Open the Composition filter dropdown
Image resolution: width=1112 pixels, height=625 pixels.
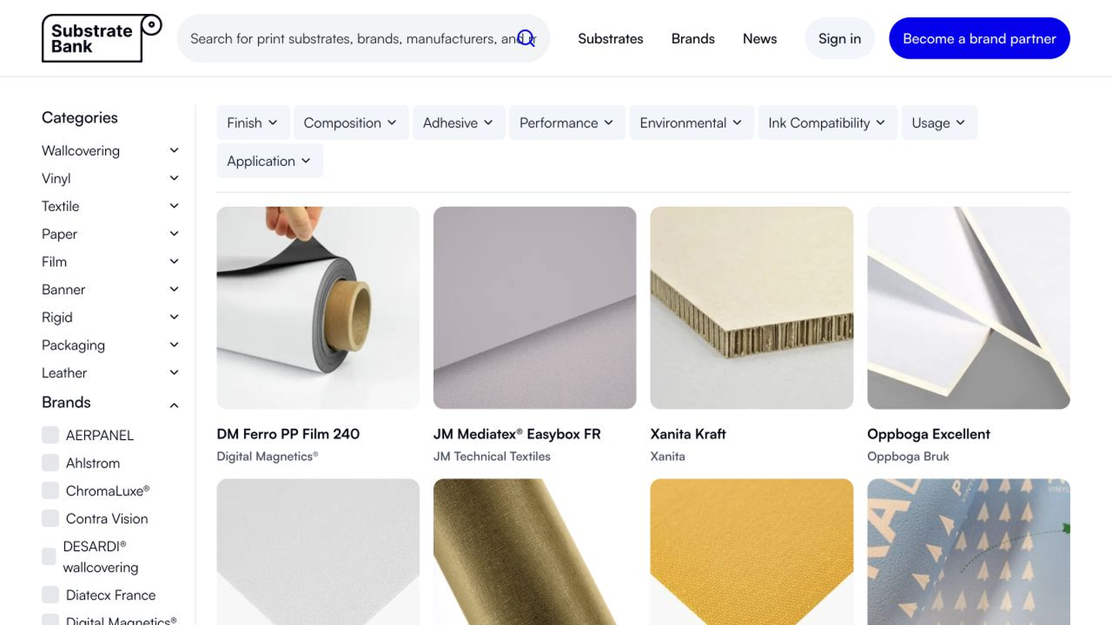pyautogui.click(x=351, y=123)
